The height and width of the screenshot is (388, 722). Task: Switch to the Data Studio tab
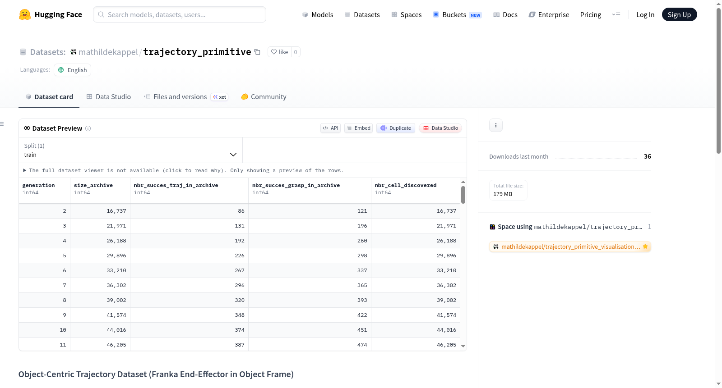tap(109, 97)
